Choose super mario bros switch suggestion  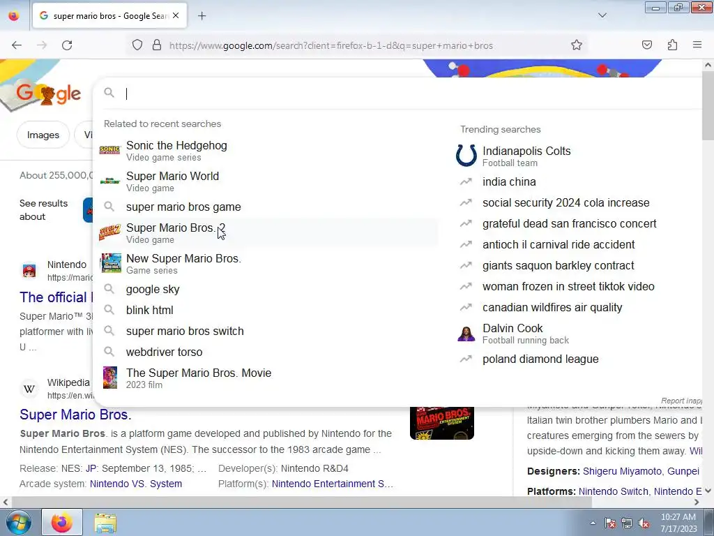point(267,332)
